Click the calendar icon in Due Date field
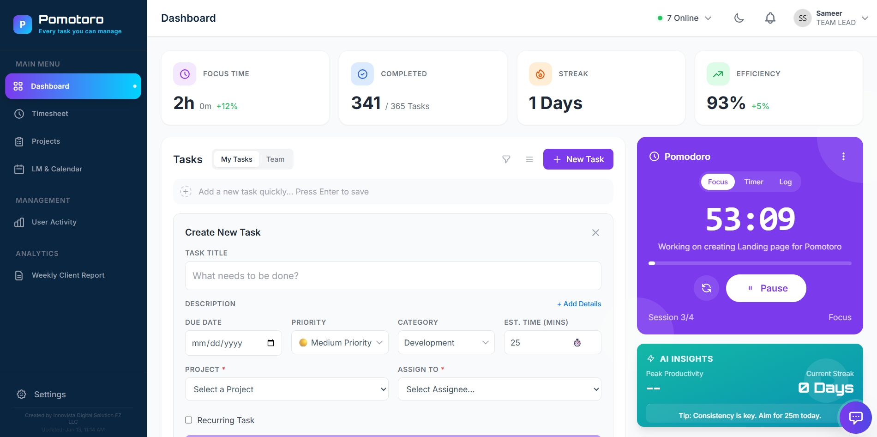The image size is (877, 437). coord(270,343)
